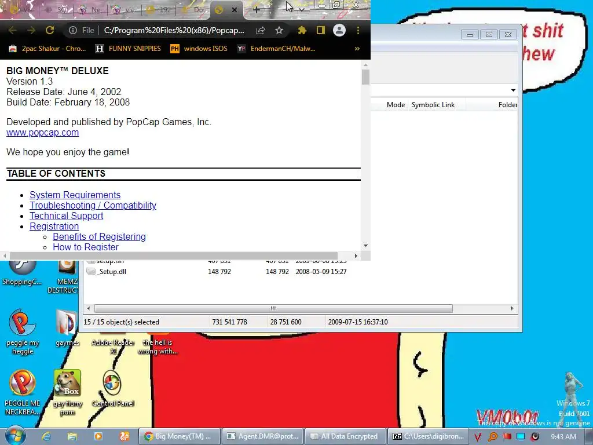Click the page scroll down arrow
Viewport: 593px width, 445px height.
tap(365, 246)
